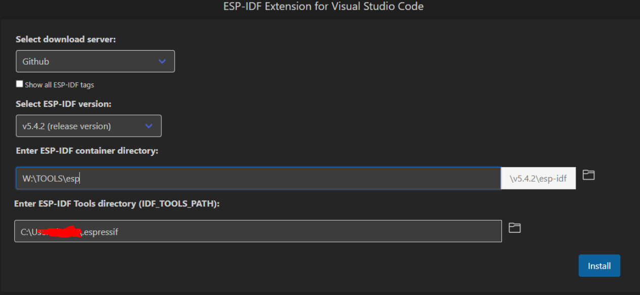Focus the W:\TOOLS\esp container directory field
Image resolution: width=640 pixels, height=295 pixels.
point(259,178)
